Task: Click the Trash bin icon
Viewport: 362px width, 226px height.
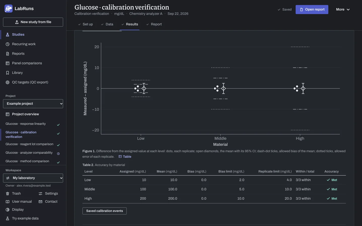Action: (8, 194)
